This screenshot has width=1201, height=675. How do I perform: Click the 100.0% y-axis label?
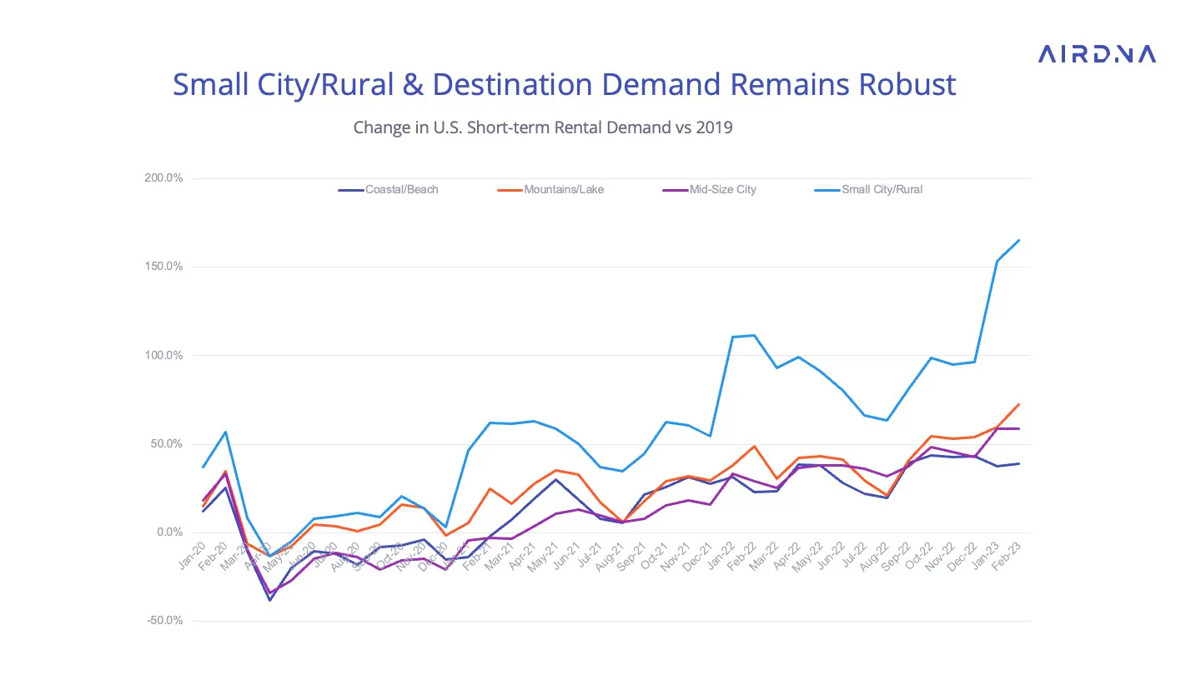(x=164, y=355)
